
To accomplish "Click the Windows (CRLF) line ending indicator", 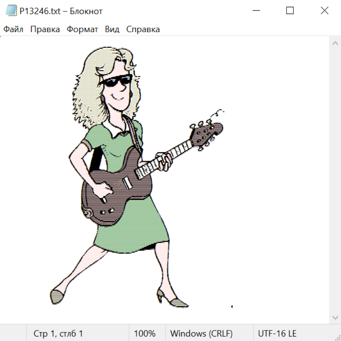I will [201, 333].
